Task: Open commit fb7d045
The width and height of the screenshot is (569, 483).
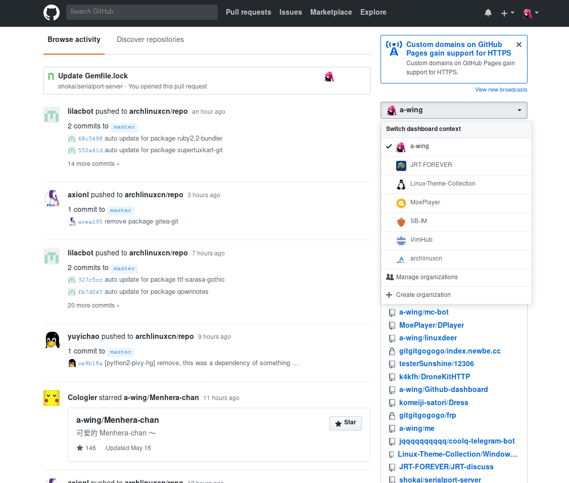Action: click(x=90, y=292)
